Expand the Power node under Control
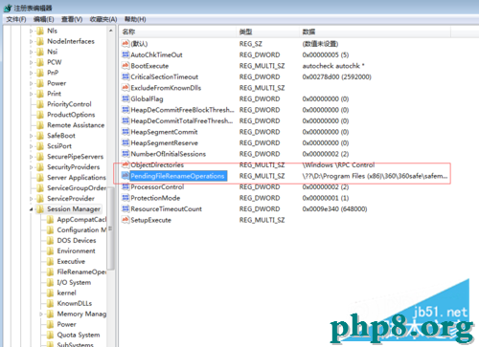The height and width of the screenshot is (347, 479). (31, 83)
